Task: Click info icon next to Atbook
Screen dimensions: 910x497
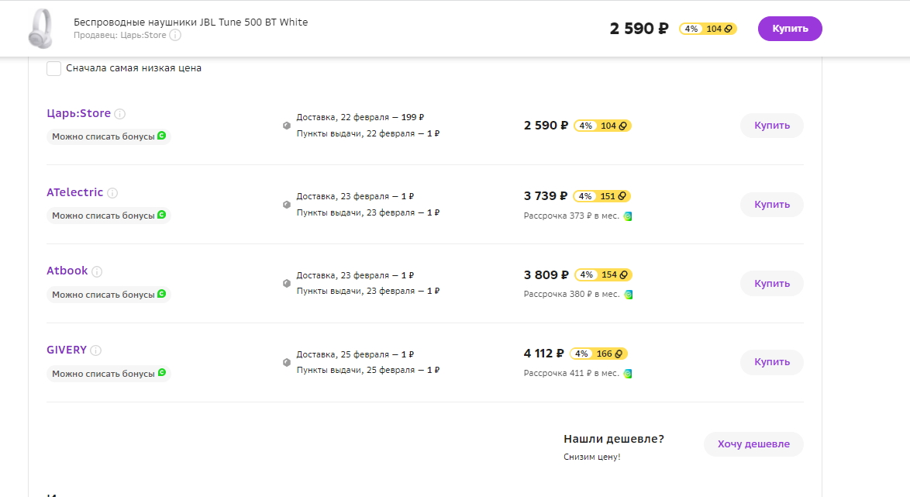Action: click(97, 271)
